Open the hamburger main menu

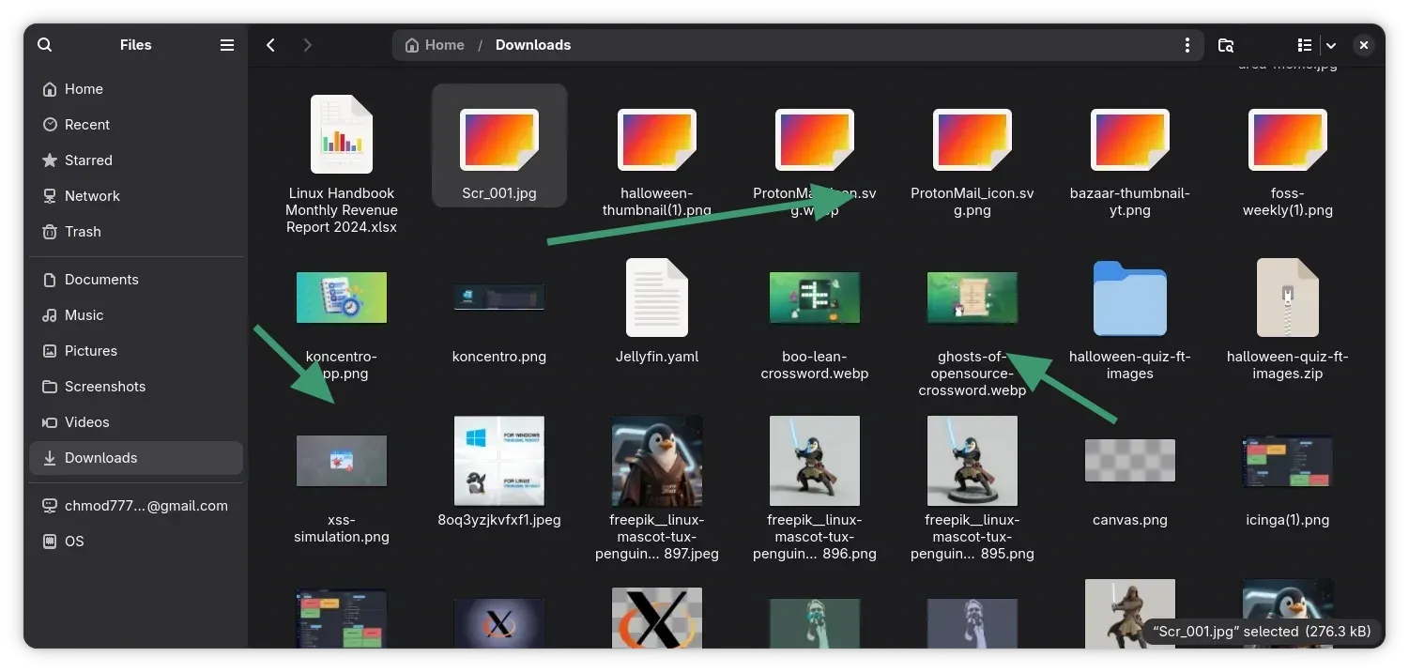(226, 44)
